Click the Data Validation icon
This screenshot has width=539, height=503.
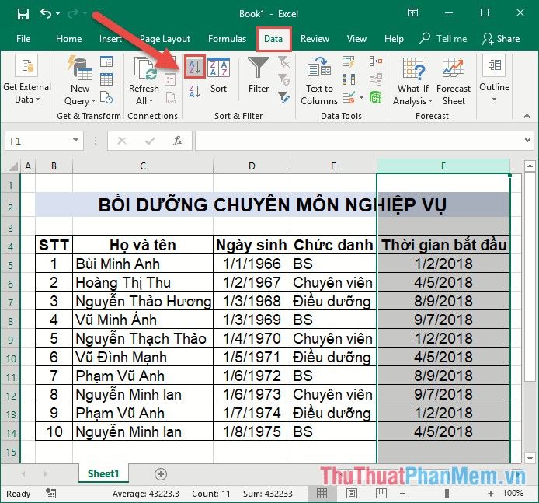point(348,98)
